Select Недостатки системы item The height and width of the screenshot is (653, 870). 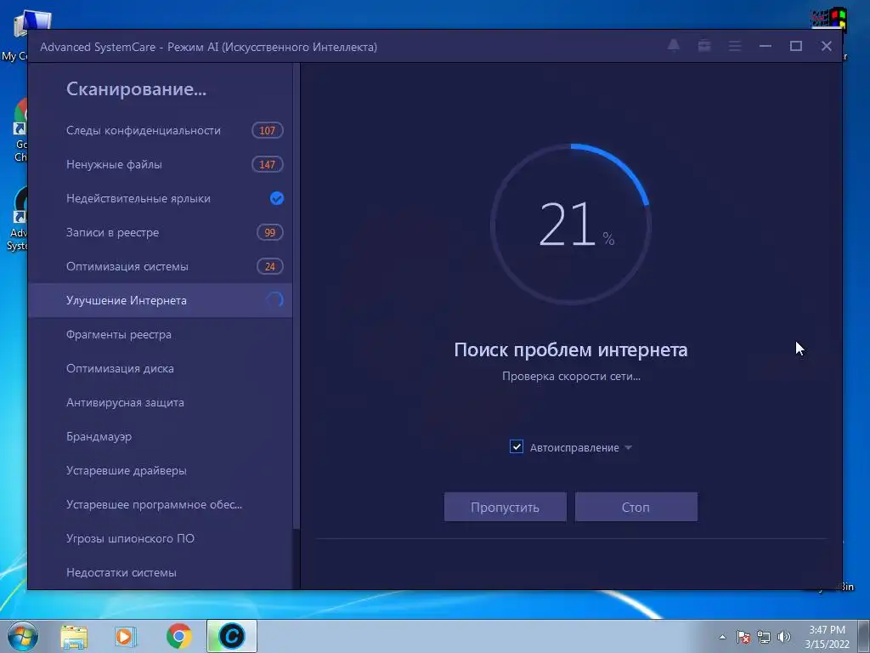[160, 572]
